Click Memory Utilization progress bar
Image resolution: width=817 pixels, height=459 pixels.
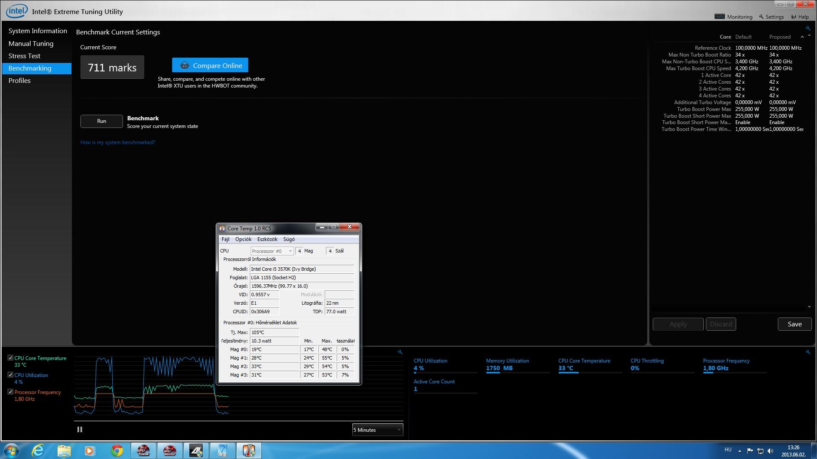pos(518,373)
